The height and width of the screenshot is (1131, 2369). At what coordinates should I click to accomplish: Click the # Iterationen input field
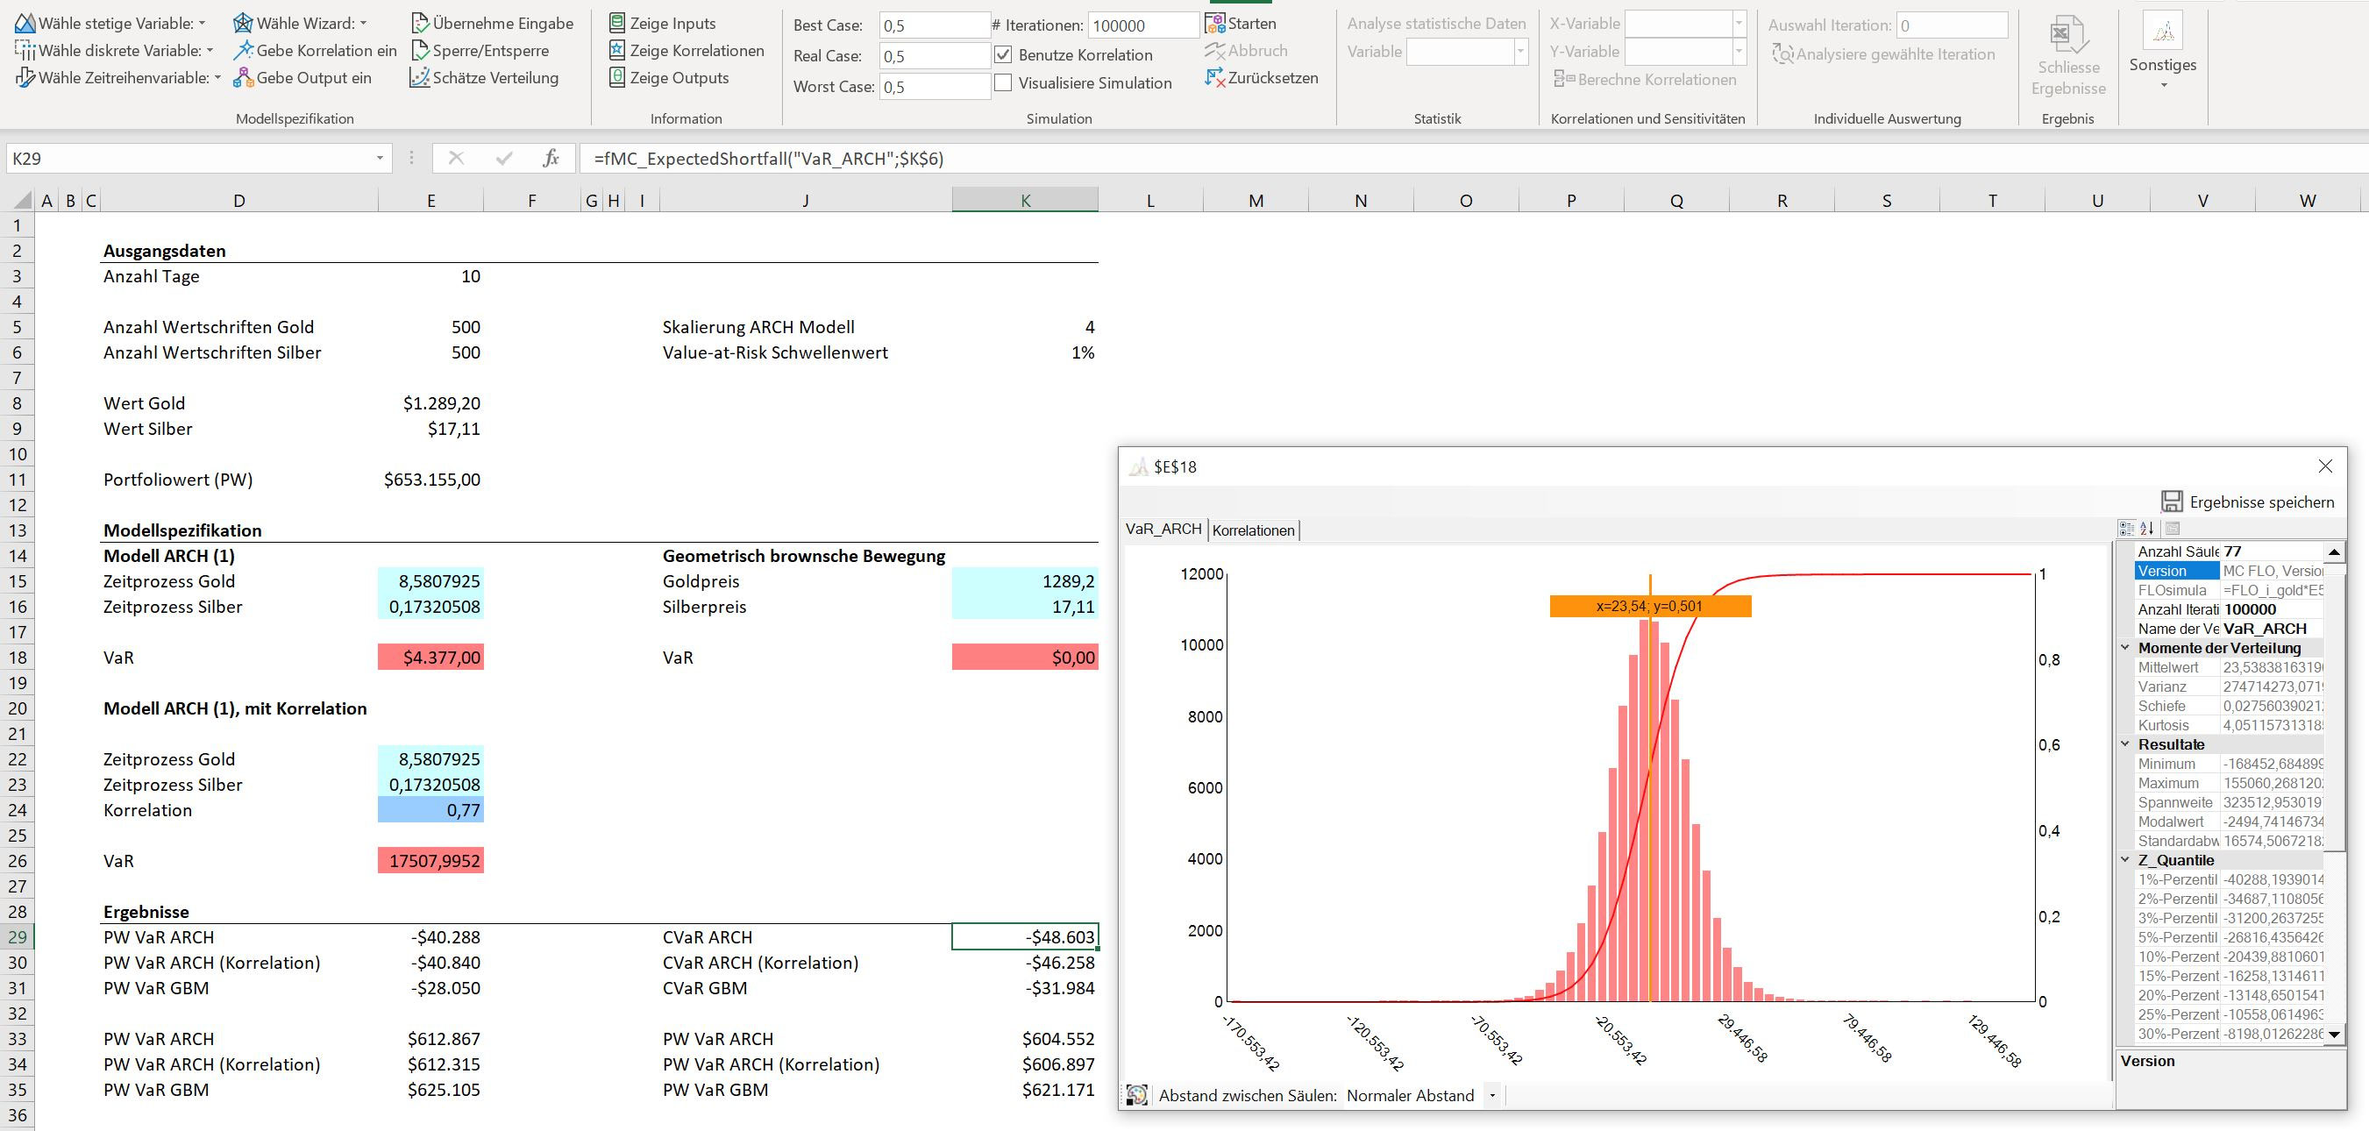pyautogui.click(x=1142, y=25)
